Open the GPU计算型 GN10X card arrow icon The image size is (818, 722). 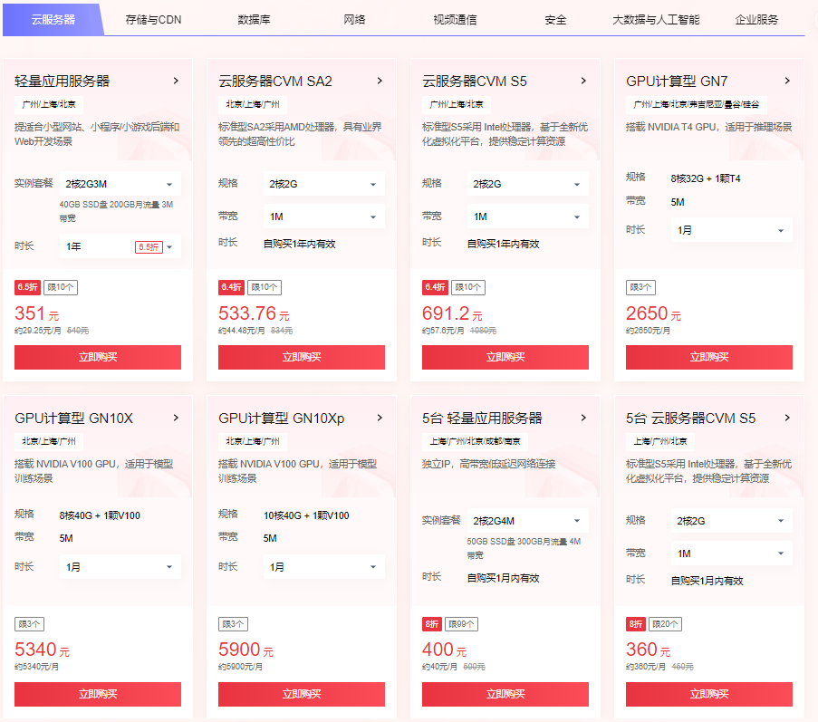(176, 418)
